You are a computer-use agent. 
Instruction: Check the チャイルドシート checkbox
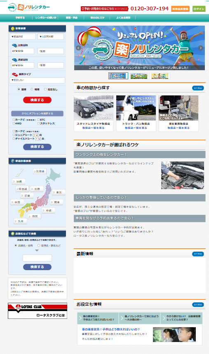tap(14, 139)
